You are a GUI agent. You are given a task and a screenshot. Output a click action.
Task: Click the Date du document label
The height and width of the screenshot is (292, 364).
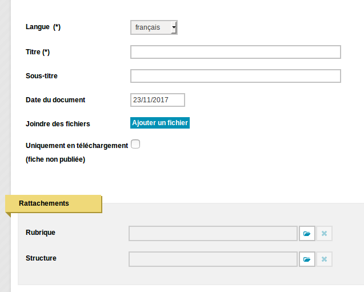tap(55, 100)
